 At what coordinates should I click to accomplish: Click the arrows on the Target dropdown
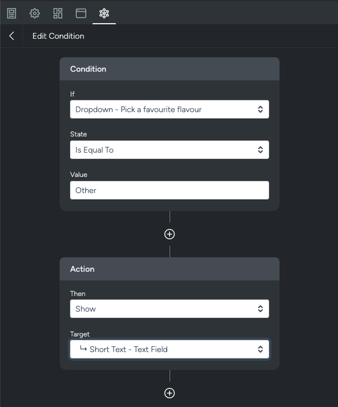tap(260, 349)
